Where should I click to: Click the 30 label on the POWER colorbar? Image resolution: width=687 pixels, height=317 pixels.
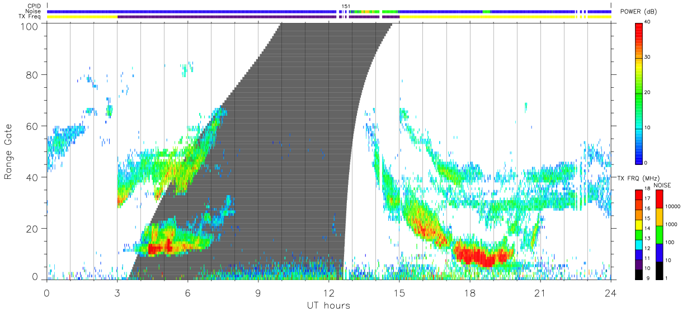click(648, 58)
